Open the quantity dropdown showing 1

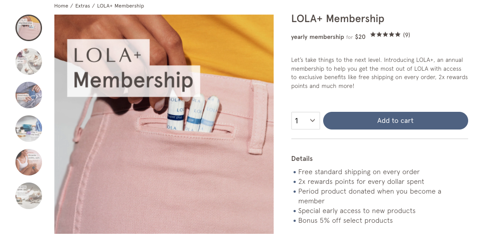click(305, 121)
